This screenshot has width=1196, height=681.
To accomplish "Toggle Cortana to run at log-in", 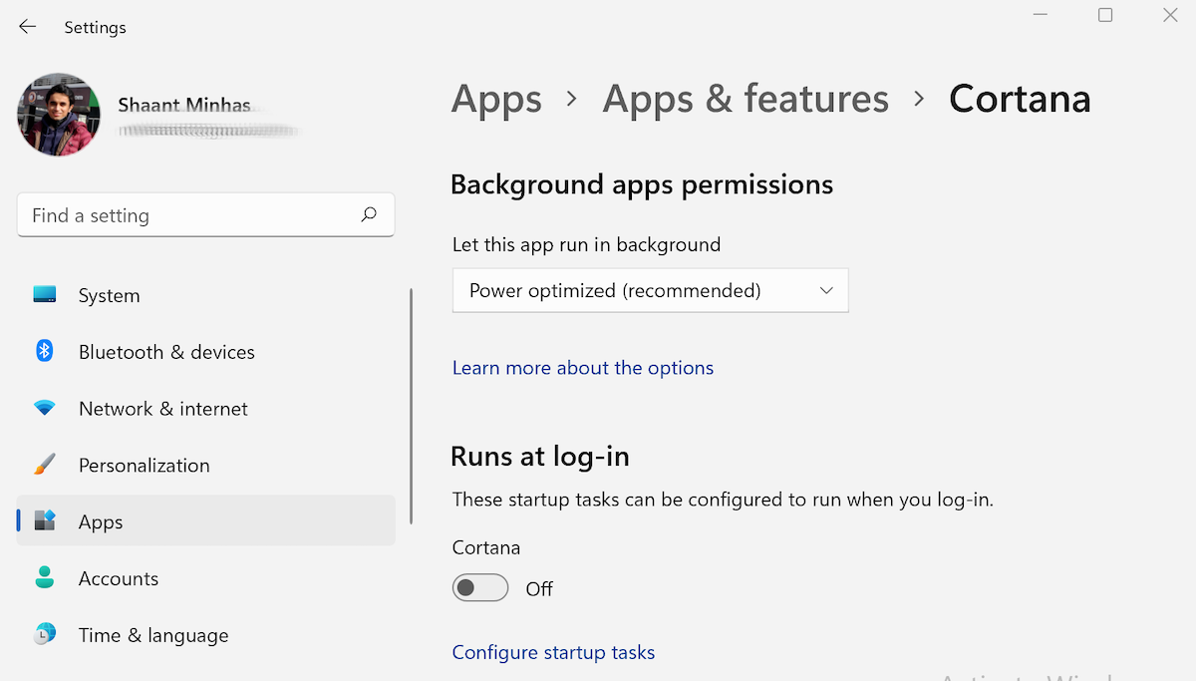I will pos(479,587).
